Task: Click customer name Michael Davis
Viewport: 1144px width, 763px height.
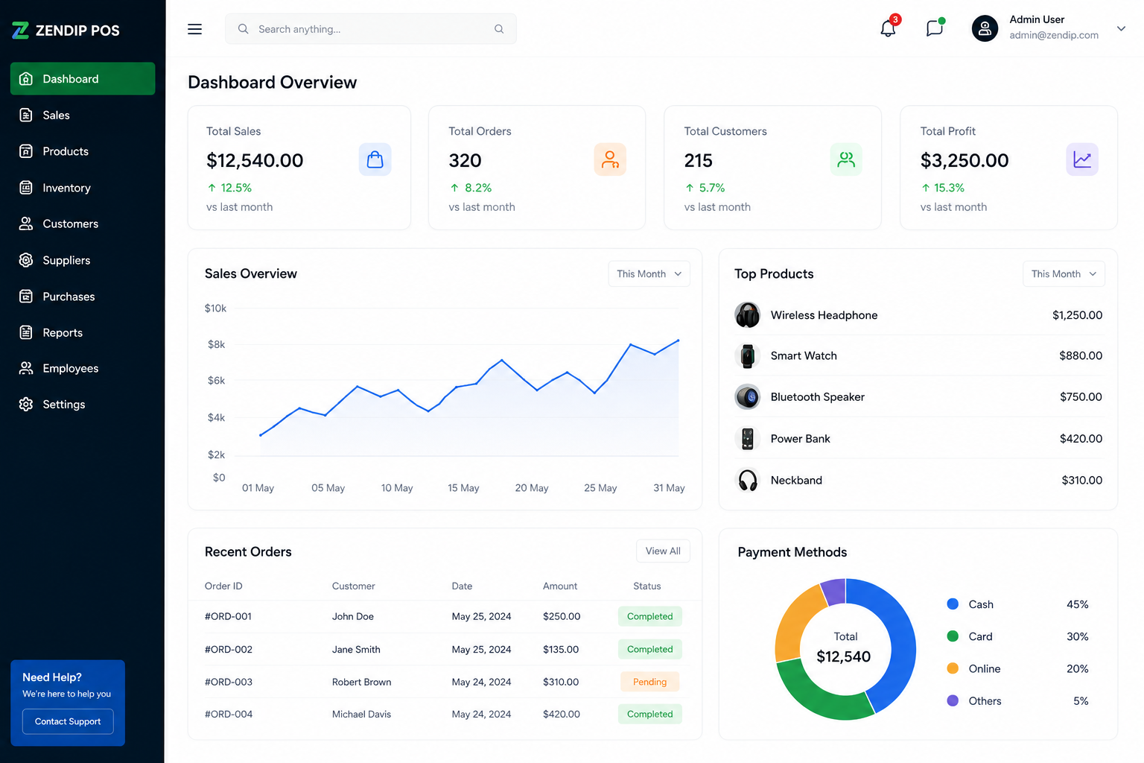Action: click(361, 714)
